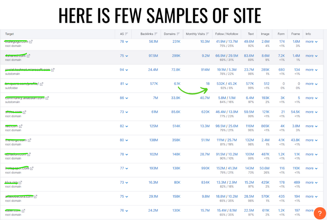Open 13.3M monthly visits for ted.com
The image size is (327, 220).
coord(205,126)
